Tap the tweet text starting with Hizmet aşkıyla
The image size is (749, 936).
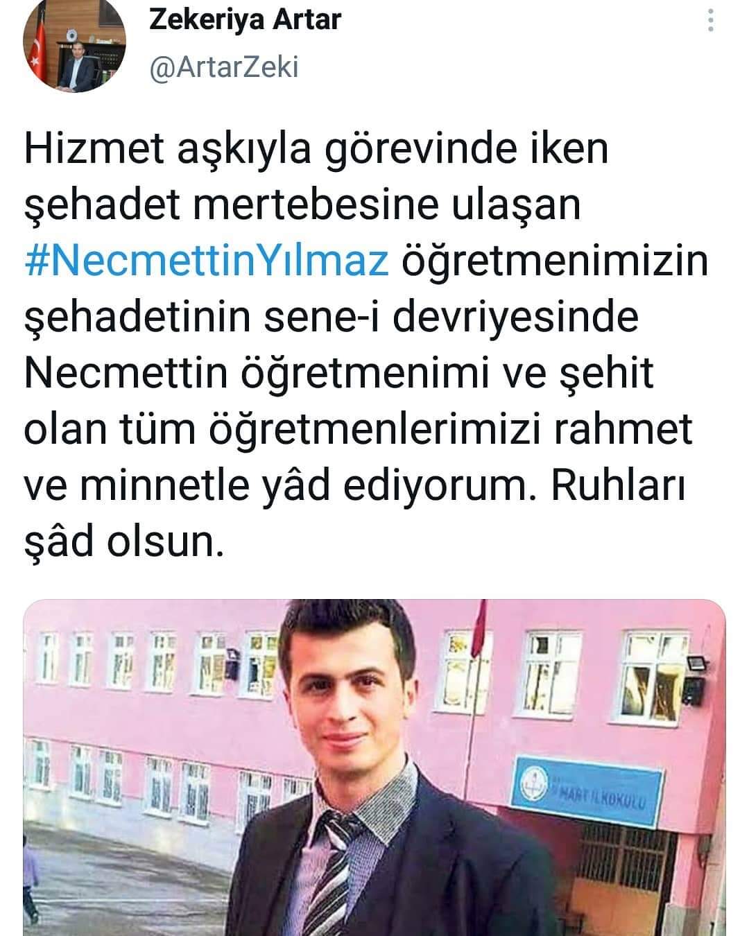click(x=366, y=345)
